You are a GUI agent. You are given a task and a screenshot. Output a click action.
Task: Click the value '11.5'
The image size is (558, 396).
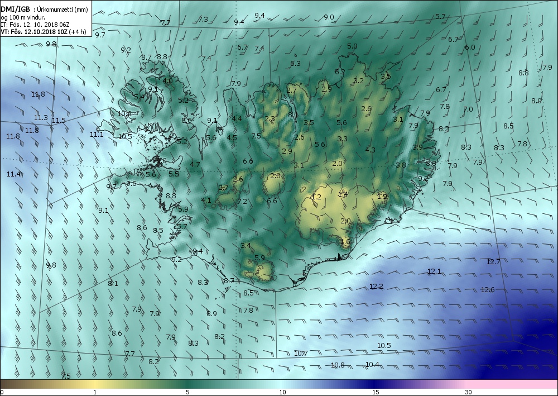point(59,121)
